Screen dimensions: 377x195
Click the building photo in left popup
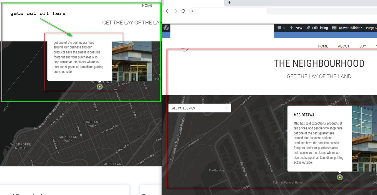132,61
